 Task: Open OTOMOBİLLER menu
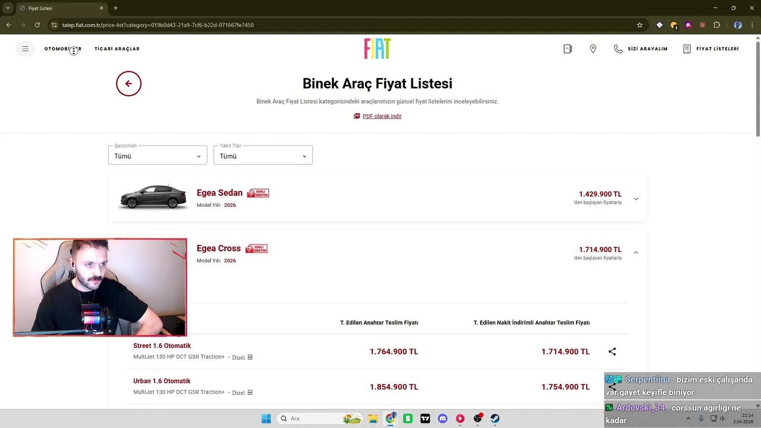(63, 49)
